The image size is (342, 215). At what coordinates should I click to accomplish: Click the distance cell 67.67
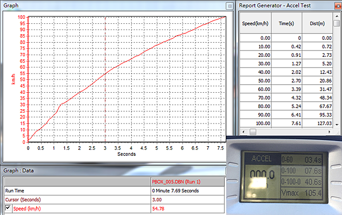pyautogui.click(x=317, y=106)
